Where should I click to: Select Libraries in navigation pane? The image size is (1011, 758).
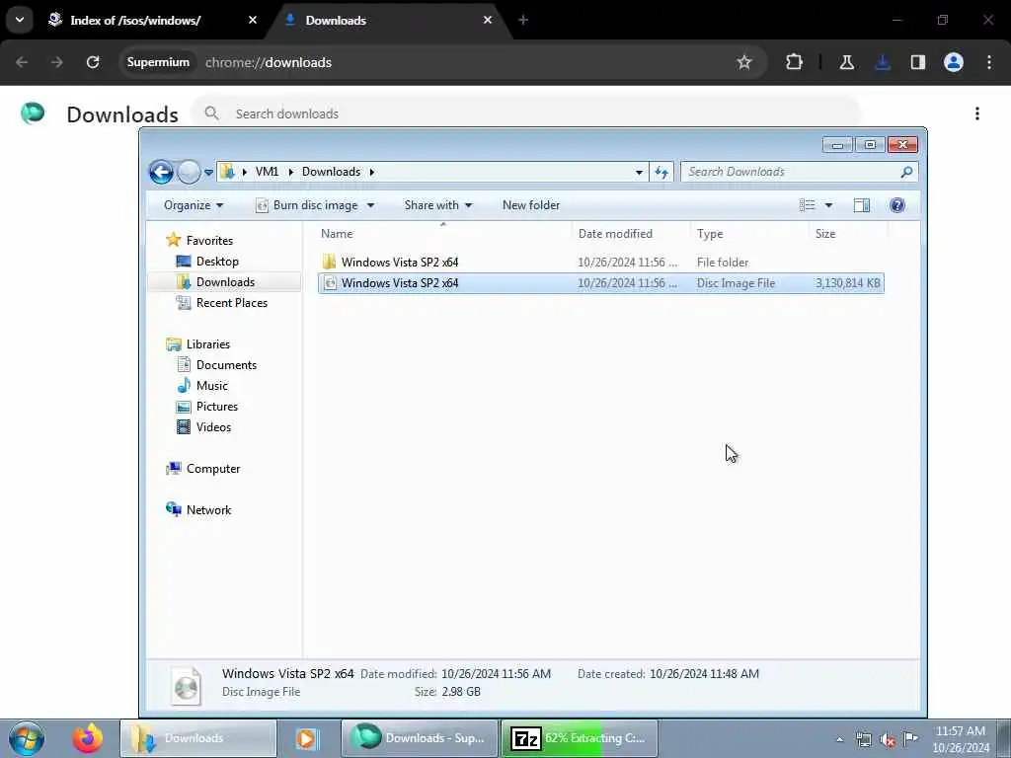click(207, 344)
